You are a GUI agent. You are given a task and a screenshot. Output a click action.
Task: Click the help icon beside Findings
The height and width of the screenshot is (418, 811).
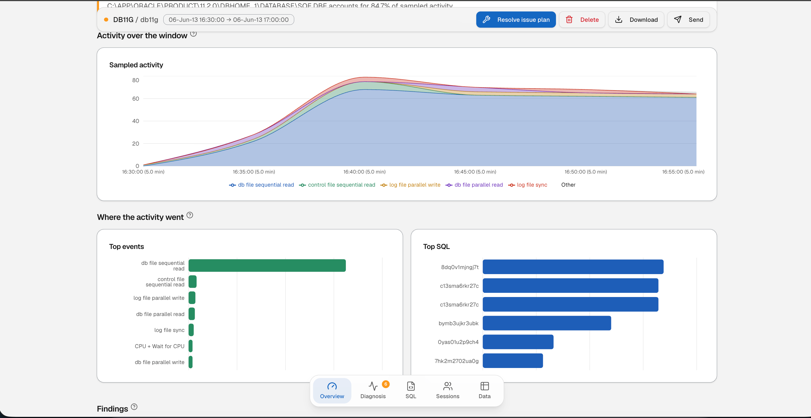pos(134,407)
